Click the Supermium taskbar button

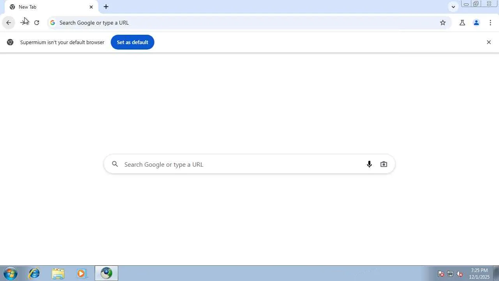[106, 273]
